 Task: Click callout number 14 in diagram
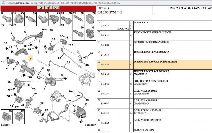pos(54,39)
